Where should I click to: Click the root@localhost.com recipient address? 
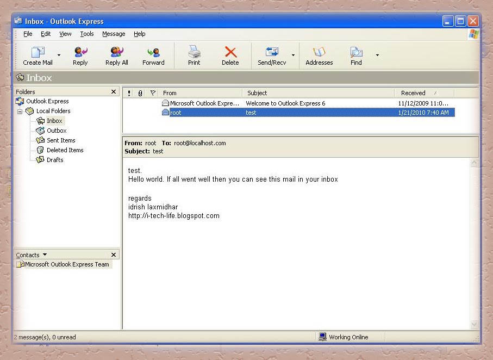point(200,143)
